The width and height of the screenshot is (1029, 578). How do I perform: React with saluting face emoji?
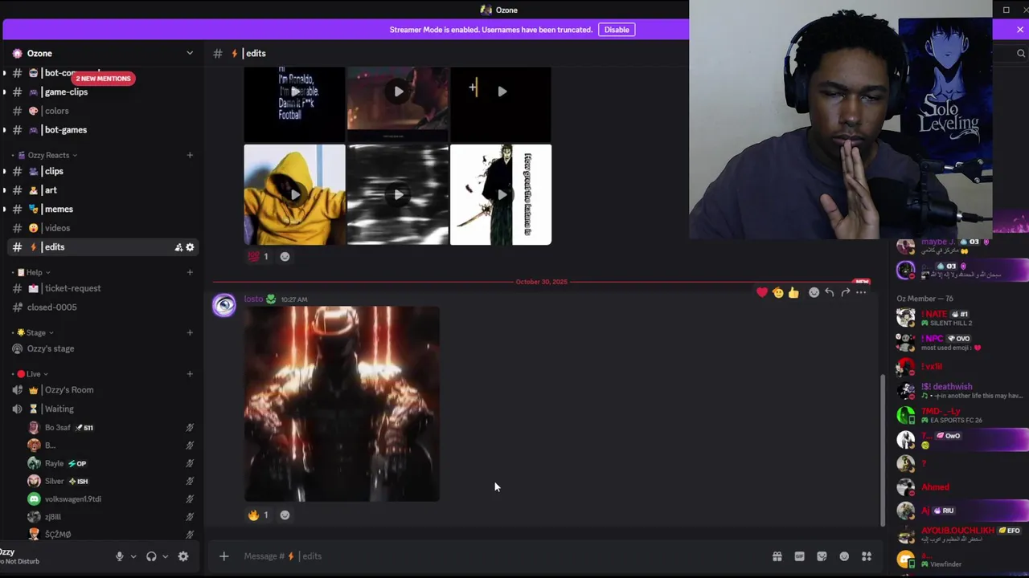[778, 292]
